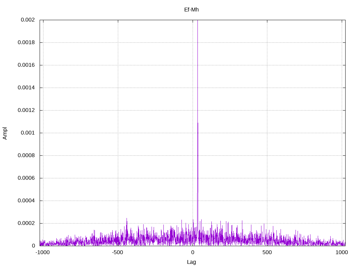Click the y-axis tick value 0.0014

26,88
